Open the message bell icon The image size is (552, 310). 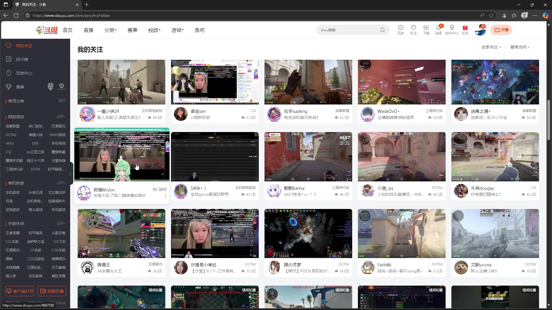(438, 28)
